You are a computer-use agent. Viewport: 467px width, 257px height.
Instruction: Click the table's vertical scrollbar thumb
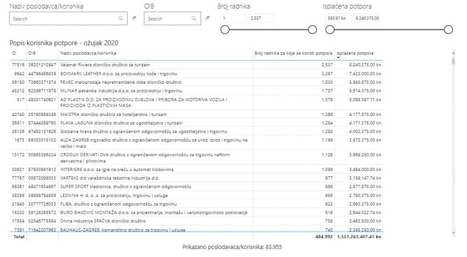453,61
